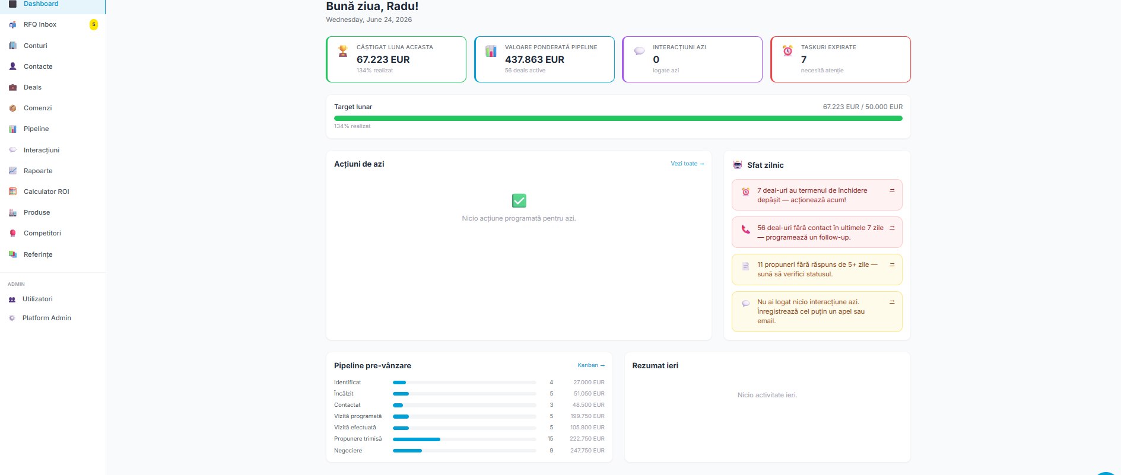
Task: Expand the 7 deal-uri termen depășit tip
Action: pos(892,191)
